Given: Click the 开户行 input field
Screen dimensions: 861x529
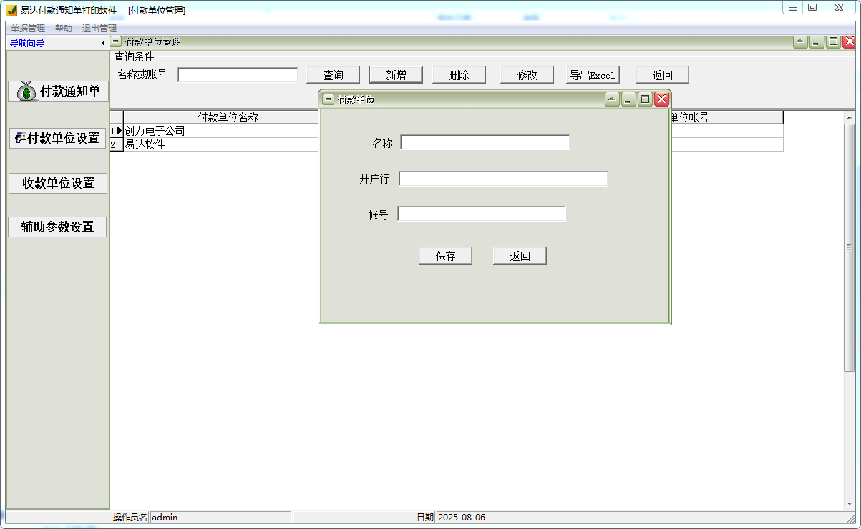Looking at the screenshot, I should (x=503, y=178).
